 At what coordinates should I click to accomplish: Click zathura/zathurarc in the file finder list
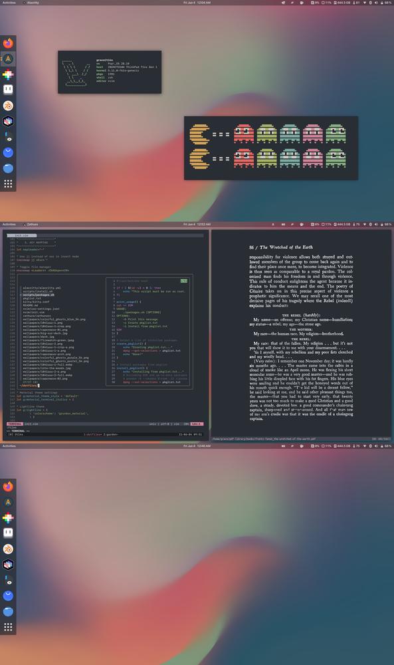point(37,315)
